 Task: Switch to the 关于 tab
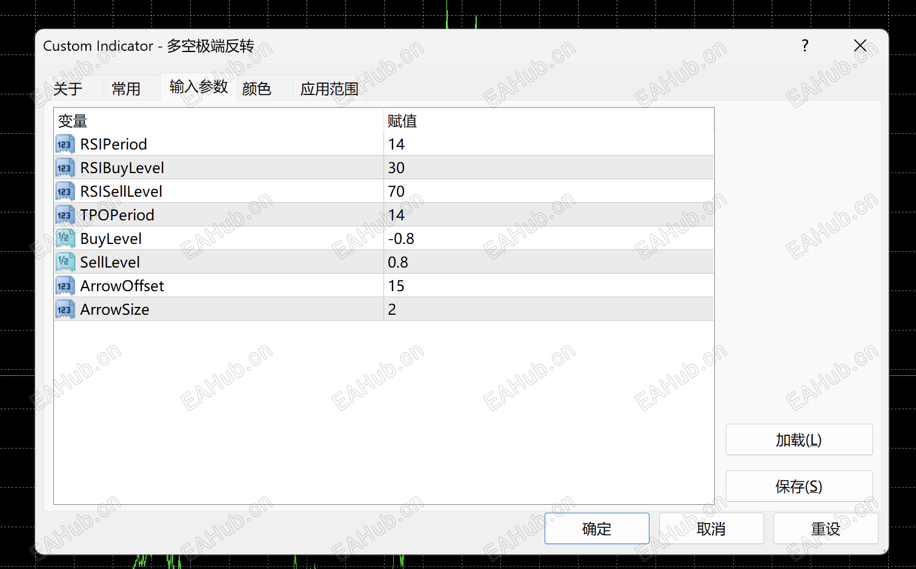click(68, 88)
